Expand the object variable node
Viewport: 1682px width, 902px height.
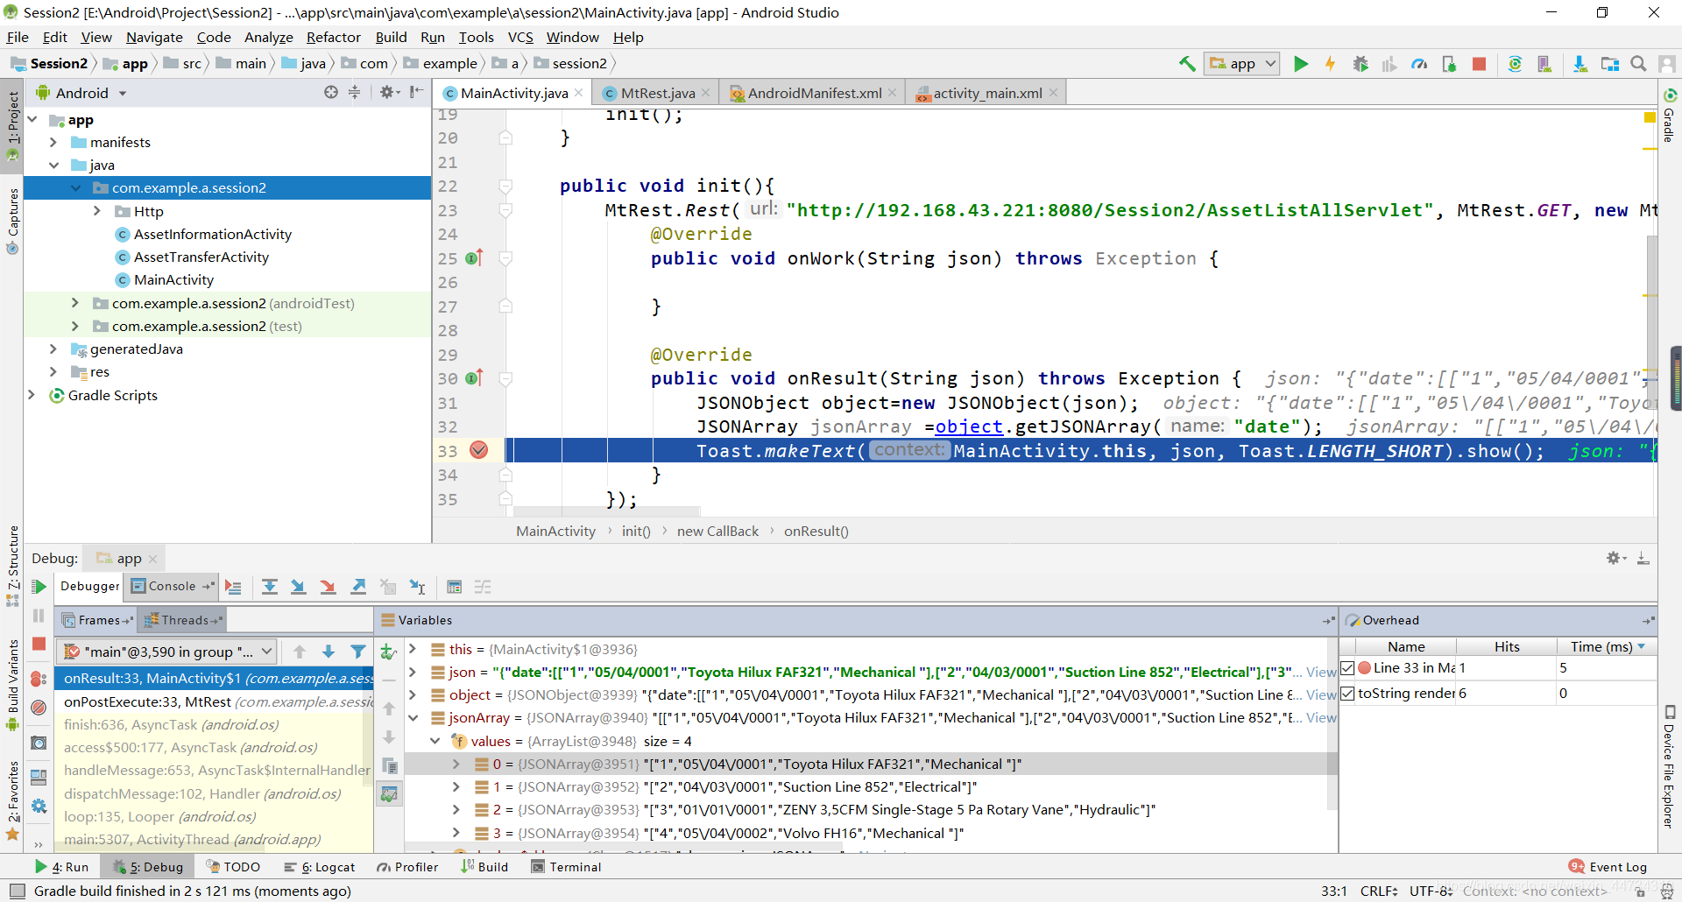coord(413,694)
